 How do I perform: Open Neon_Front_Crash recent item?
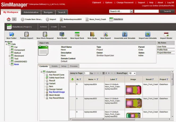tap(96, 19)
